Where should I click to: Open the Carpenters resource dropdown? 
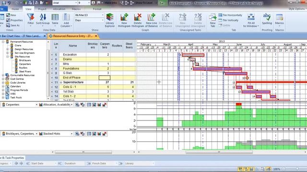pyautogui.click(x=36, y=105)
